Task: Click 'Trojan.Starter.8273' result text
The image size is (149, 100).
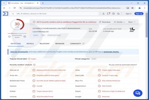Action: tap(44, 91)
